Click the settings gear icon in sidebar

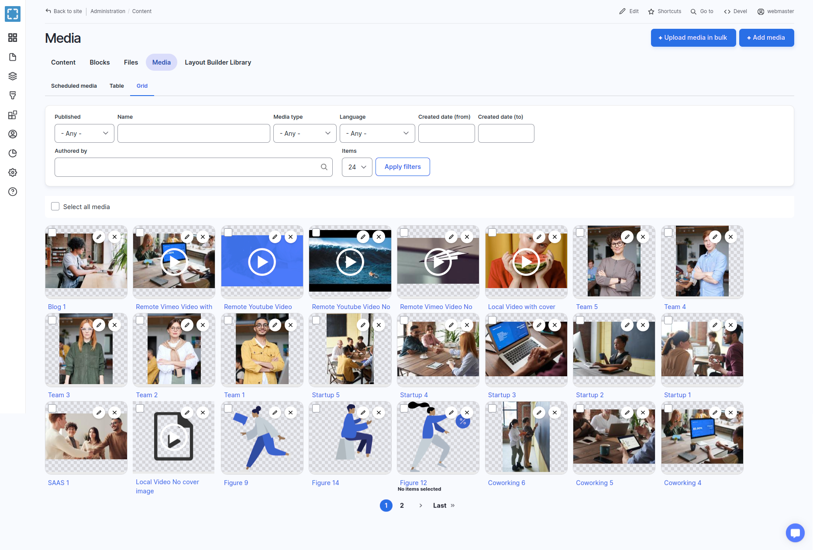(x=13, y=172)
